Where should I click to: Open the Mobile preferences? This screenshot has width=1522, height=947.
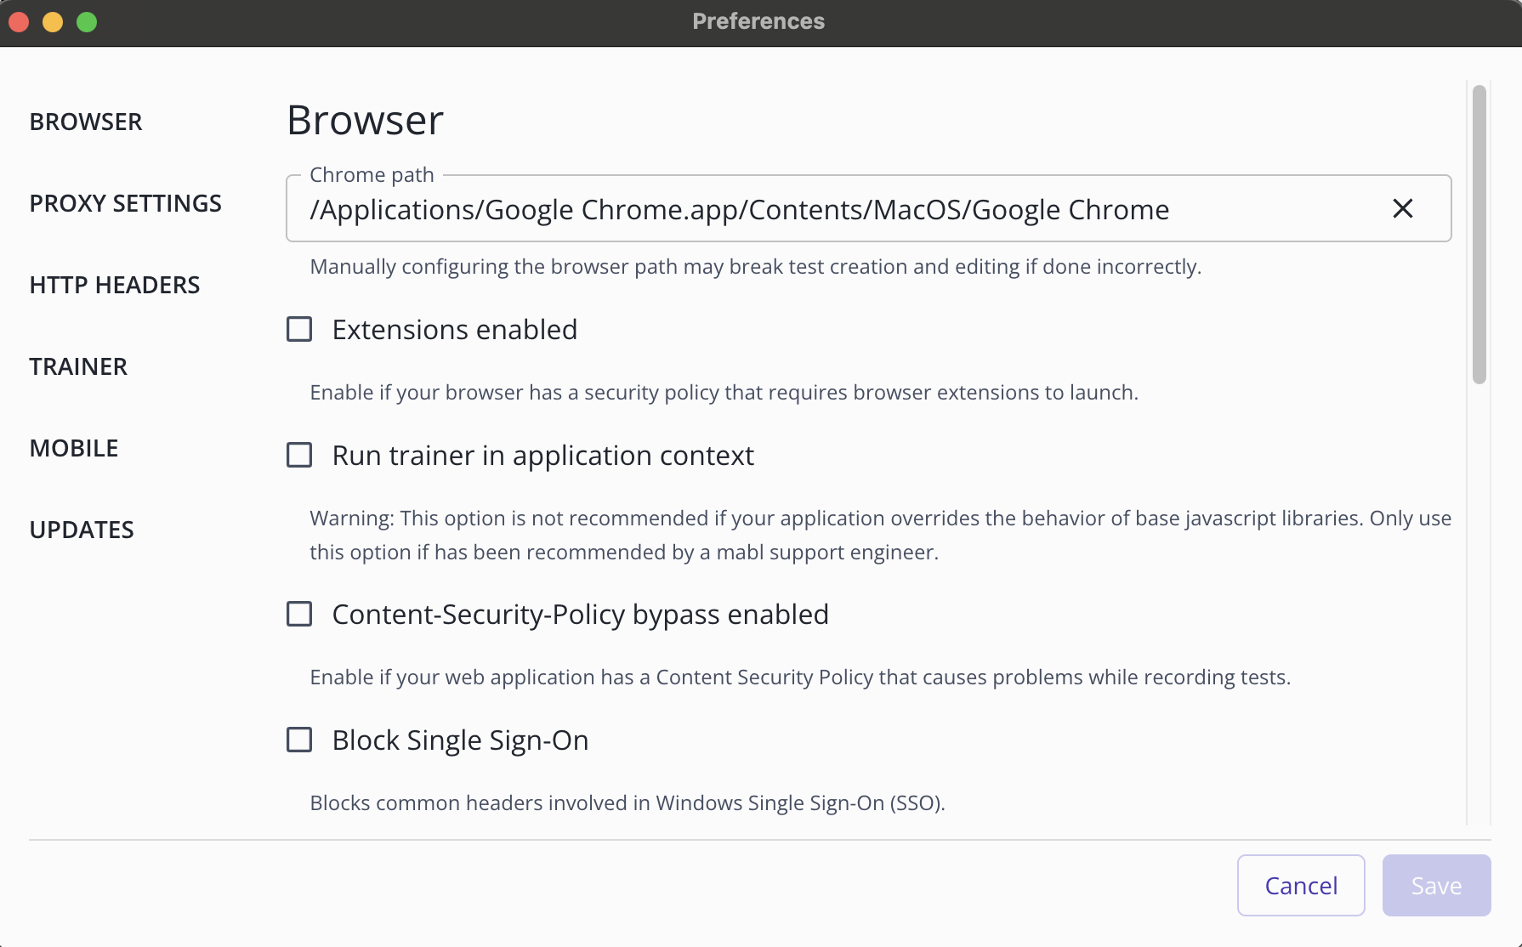[74, 448]
